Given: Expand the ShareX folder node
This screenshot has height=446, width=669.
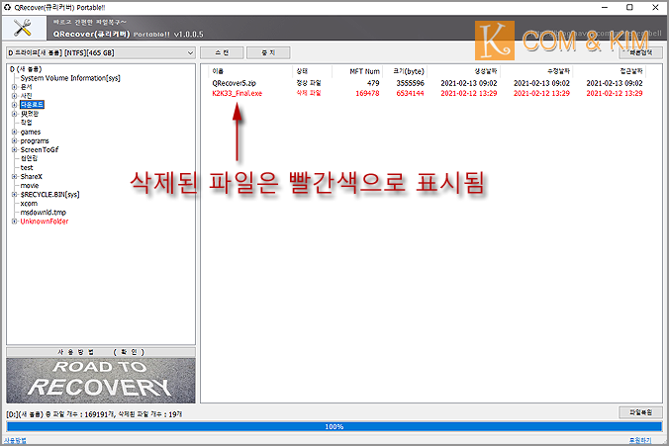Looking at the screenshot, I should click(15, 177).
